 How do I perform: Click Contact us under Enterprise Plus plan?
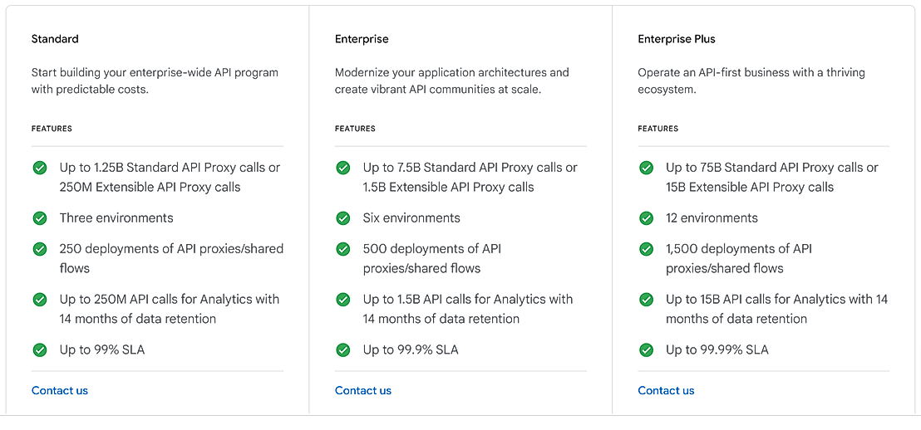(666, 391)
